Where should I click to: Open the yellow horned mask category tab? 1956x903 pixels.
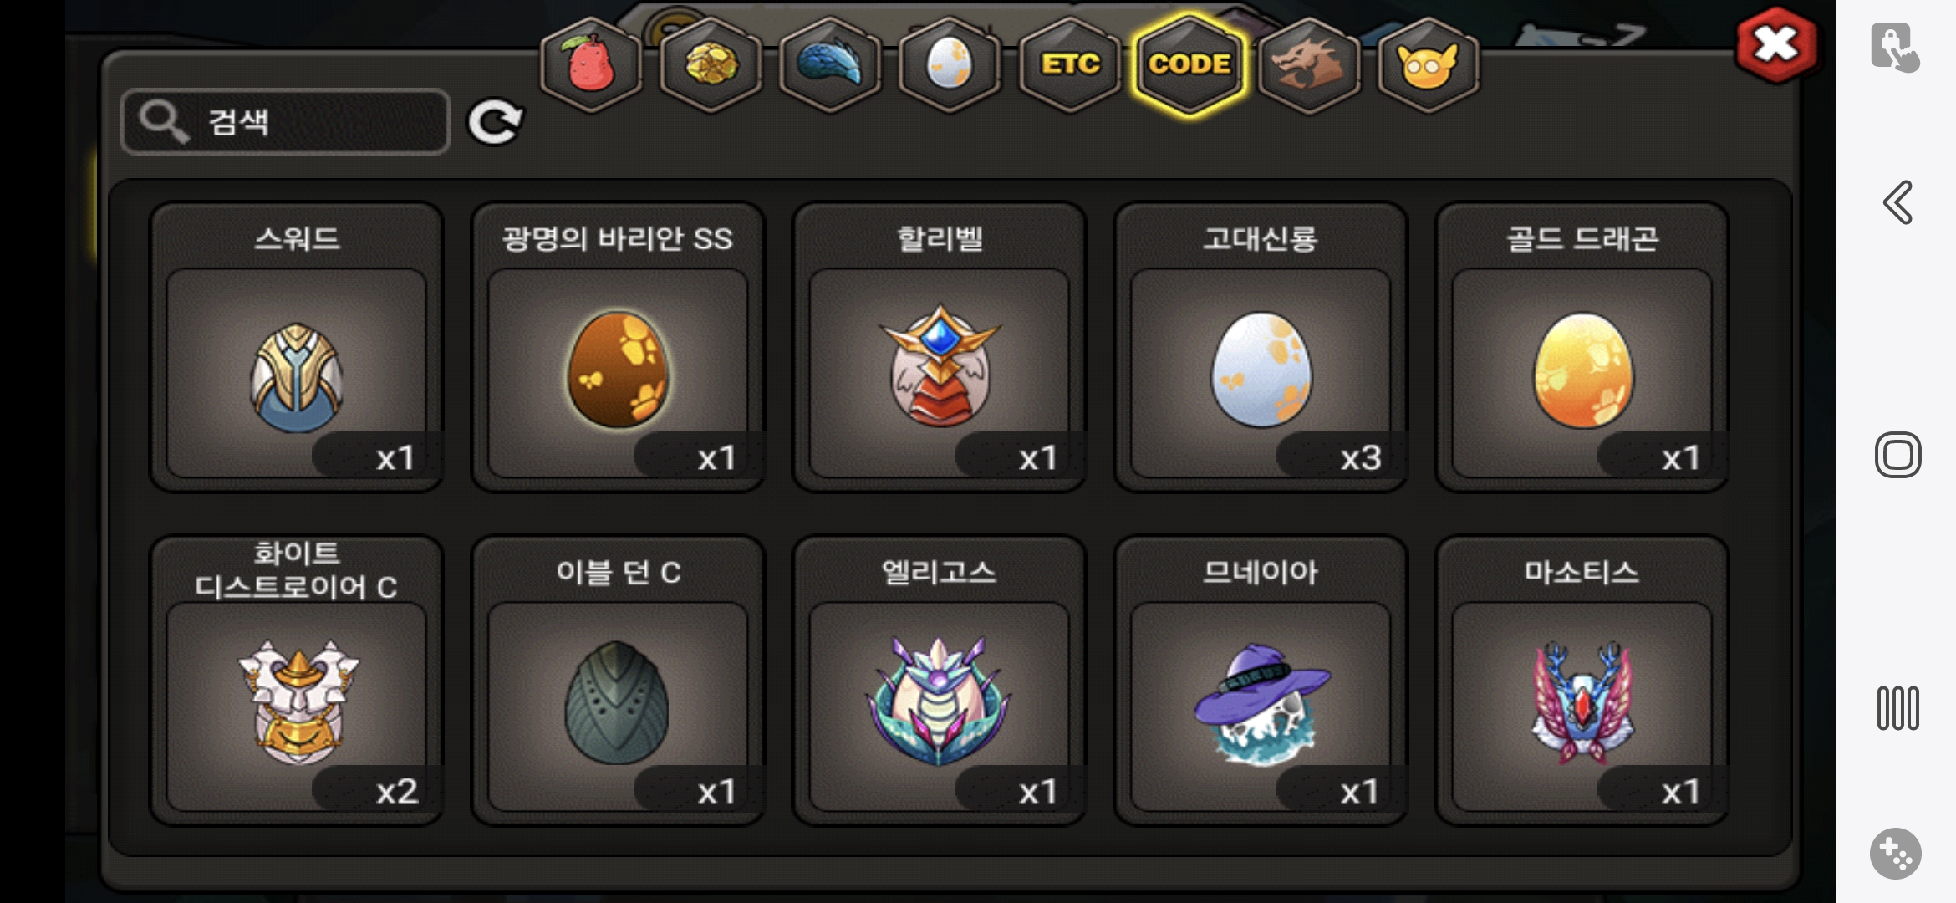(x=1429, y=65)
